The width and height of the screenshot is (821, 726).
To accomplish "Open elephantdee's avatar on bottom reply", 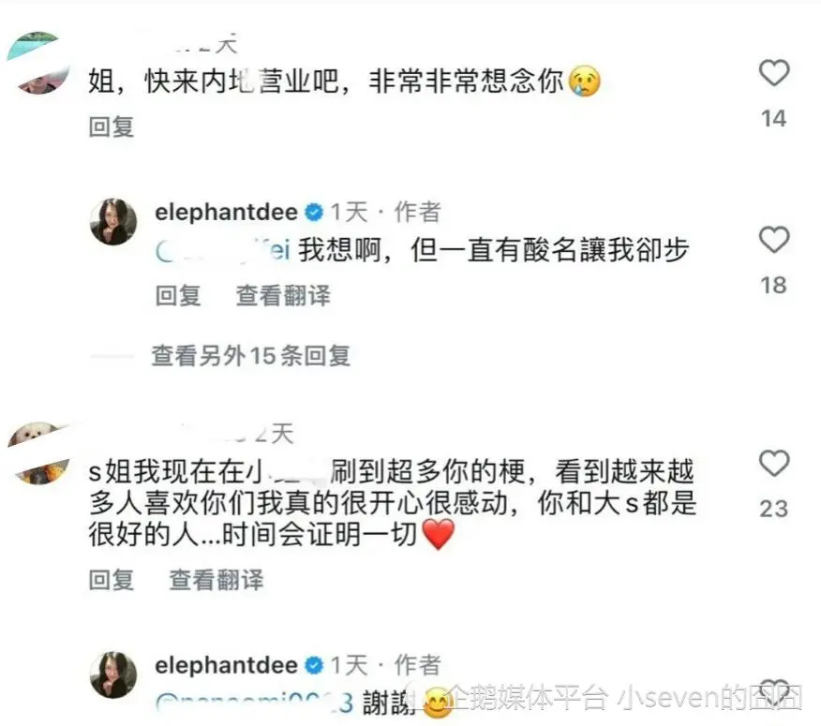I will 113,674.
